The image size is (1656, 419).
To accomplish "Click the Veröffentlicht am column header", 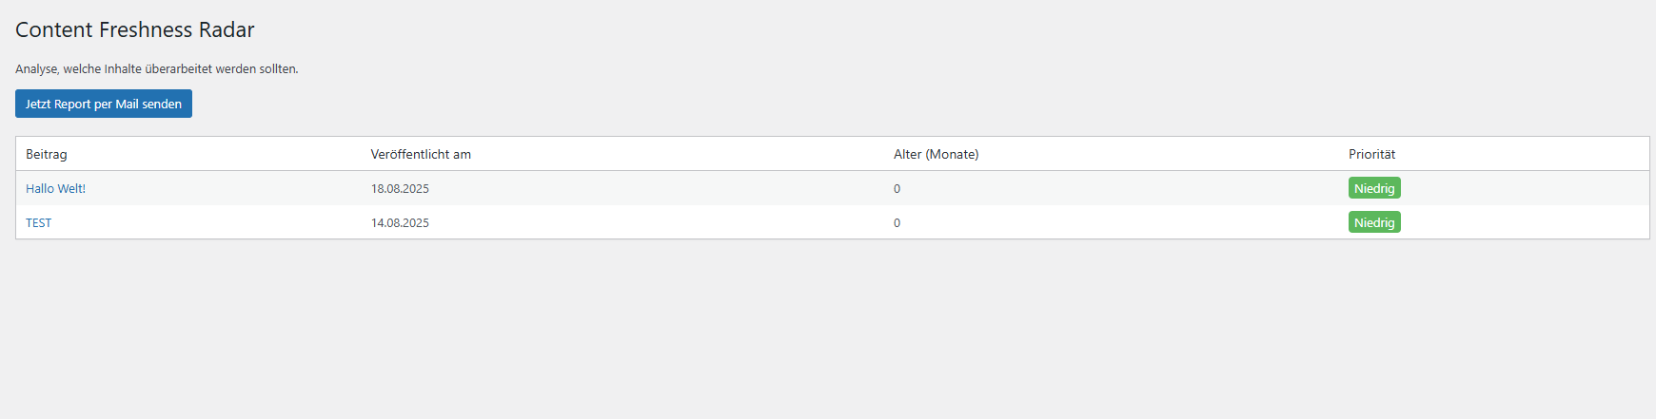I will click(x=421, y=154).
